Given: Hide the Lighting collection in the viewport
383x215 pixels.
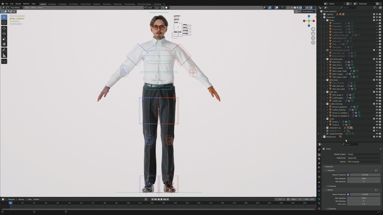Looking at the screenshot, I should click(x=377, y=14).
